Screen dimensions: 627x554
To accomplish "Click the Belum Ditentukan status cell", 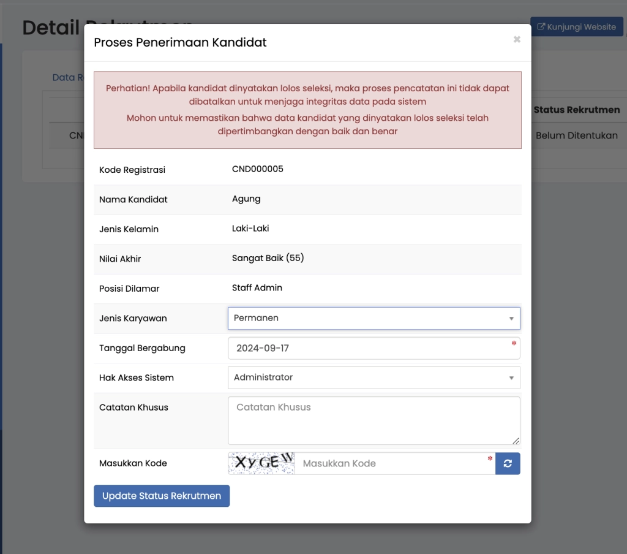I will point(578,135).
